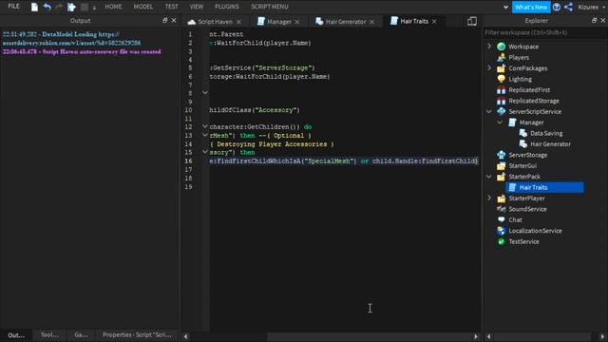Viewport: 608px width, 342px height.
Task: Select ReplicatedStorage in Explorer
Action: pos(534,101)
